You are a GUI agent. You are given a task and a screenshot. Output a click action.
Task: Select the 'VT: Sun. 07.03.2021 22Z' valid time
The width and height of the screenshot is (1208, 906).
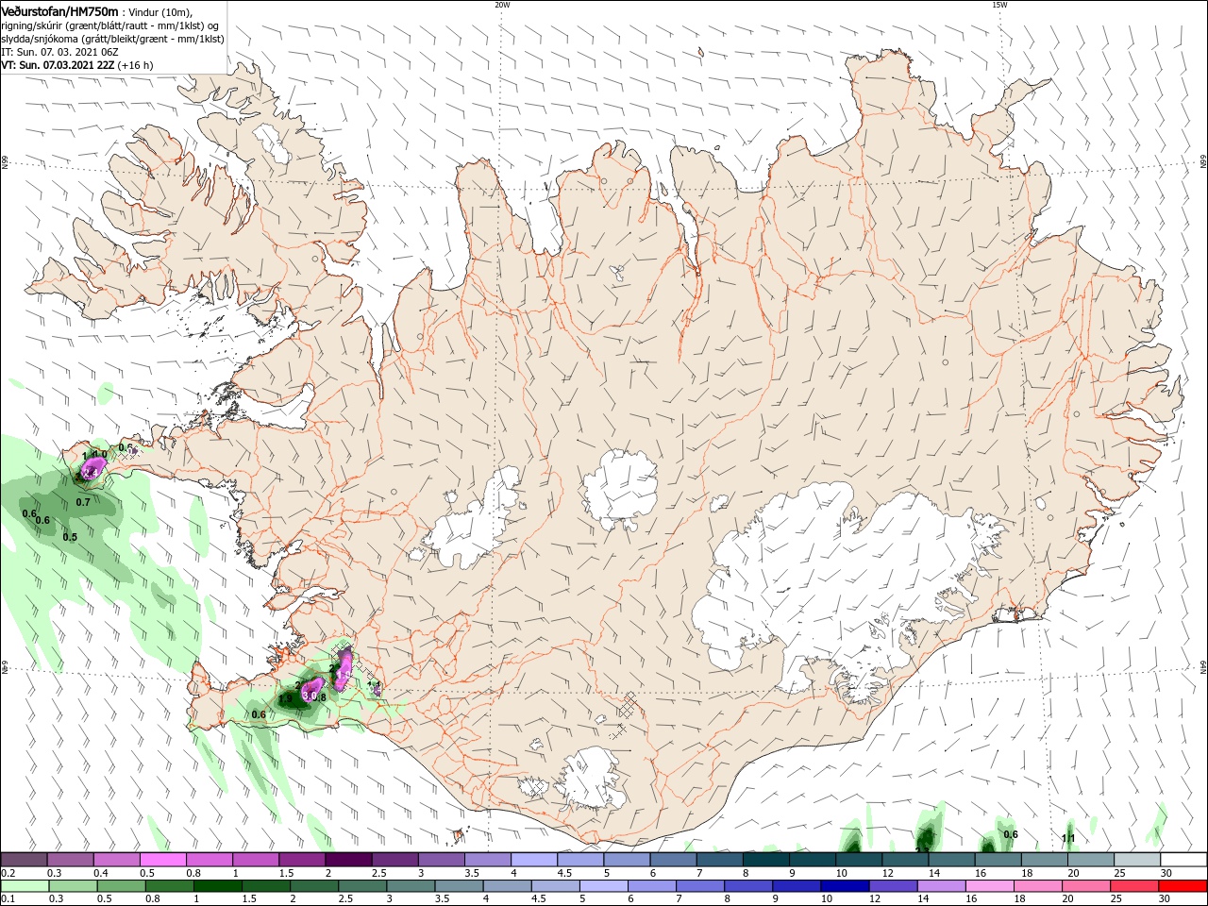[59, 66]
